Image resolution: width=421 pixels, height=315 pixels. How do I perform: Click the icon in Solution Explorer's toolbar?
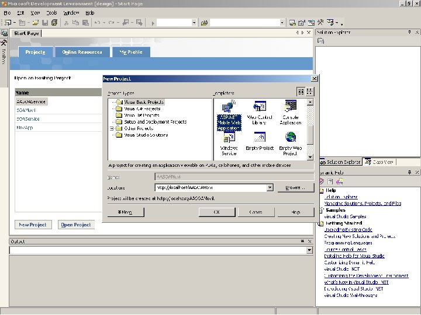pyautogui.click(x=321, y=41)
